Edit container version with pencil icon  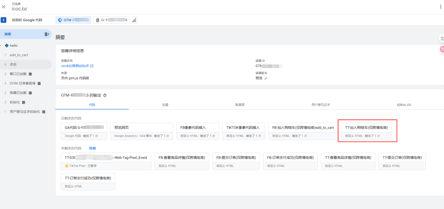[x=266, y=78]
